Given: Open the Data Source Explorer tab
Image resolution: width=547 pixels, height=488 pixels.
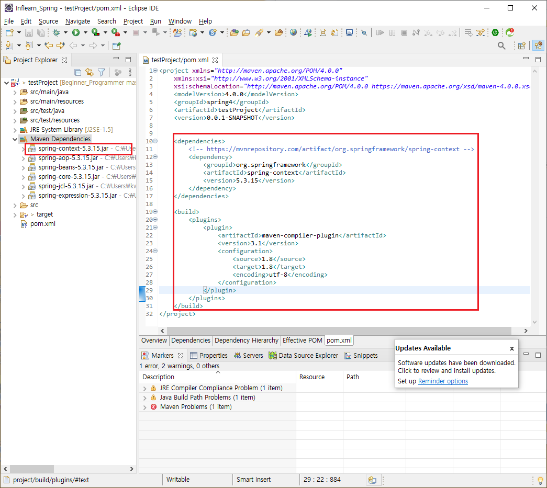Looking at the screenshot, I should click(x=303, y=356).
